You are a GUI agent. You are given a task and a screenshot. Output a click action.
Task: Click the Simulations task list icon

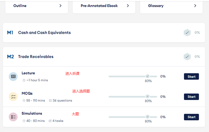click(x=13, y=117)
